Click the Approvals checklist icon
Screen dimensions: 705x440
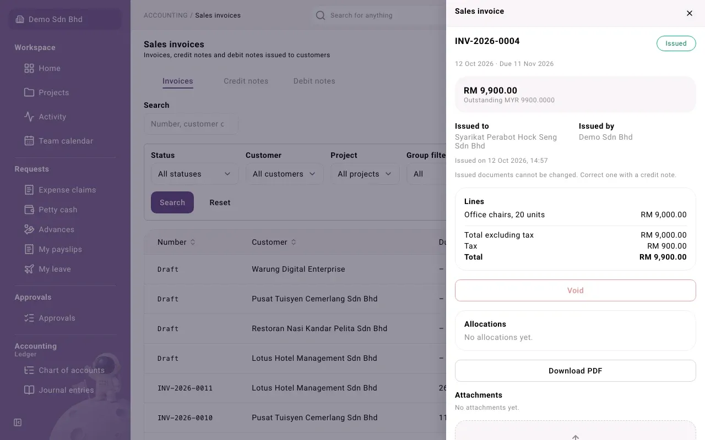tap(29, 318)
